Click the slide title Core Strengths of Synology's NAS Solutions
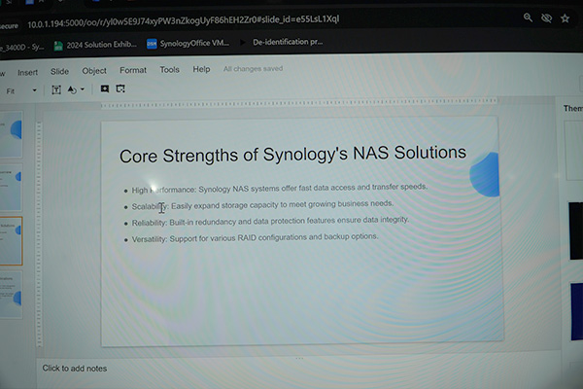The image size is (583, 389). [292, 154]
